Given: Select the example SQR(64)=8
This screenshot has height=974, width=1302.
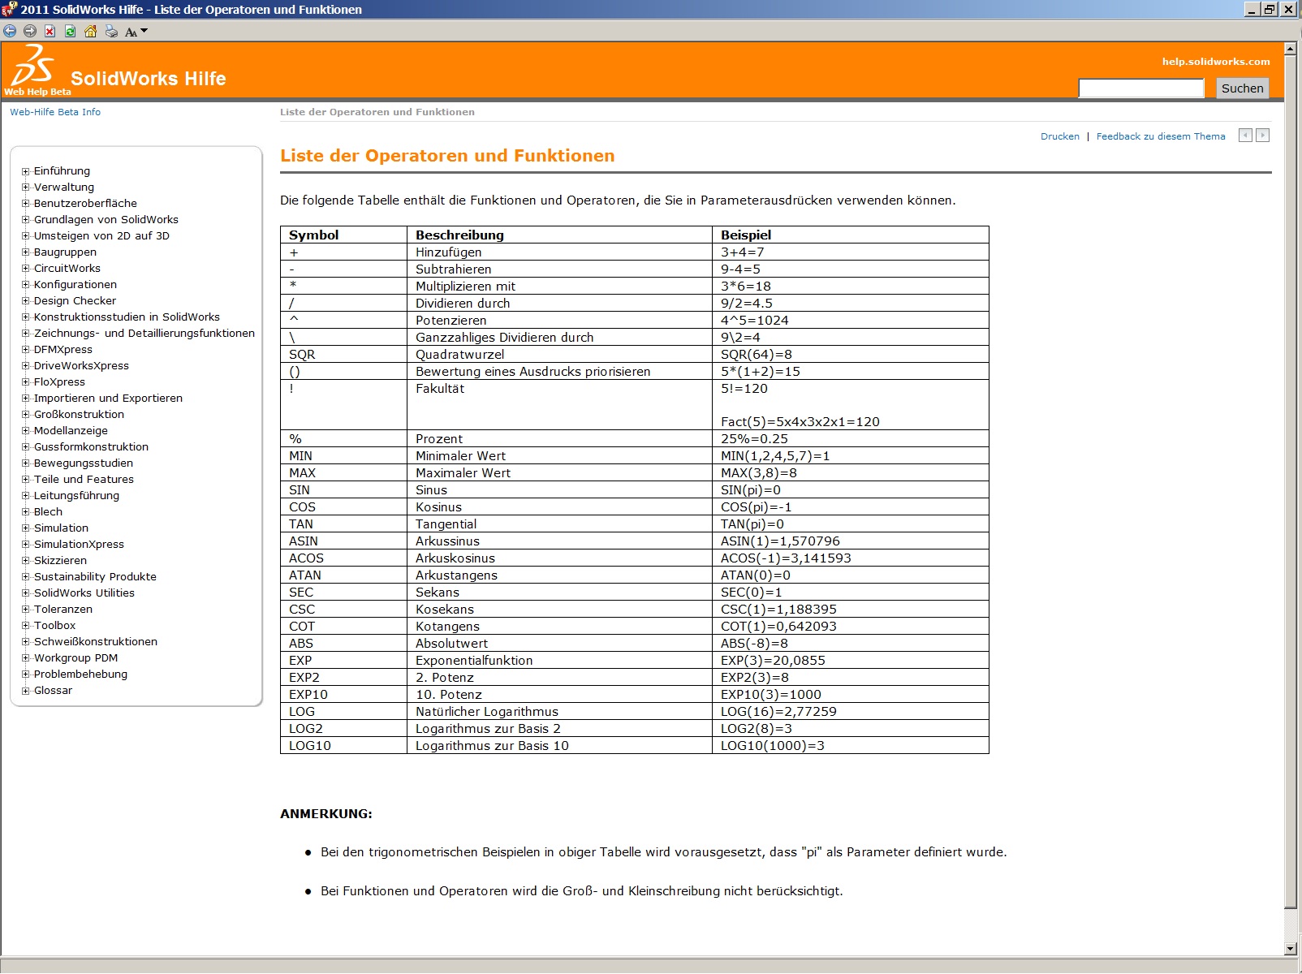Looking at the screenshot, I should (x=757, y=355).
